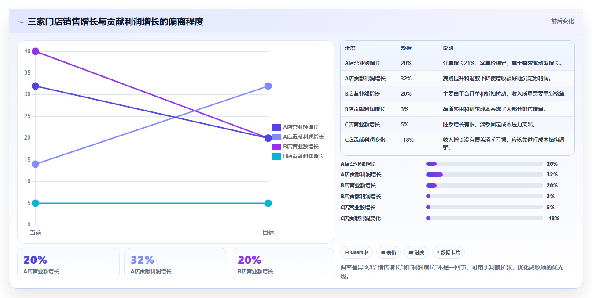This screenshot has height=298, width=592.
Task: Click the B店营业额增长 table row label
Action: 362,94
